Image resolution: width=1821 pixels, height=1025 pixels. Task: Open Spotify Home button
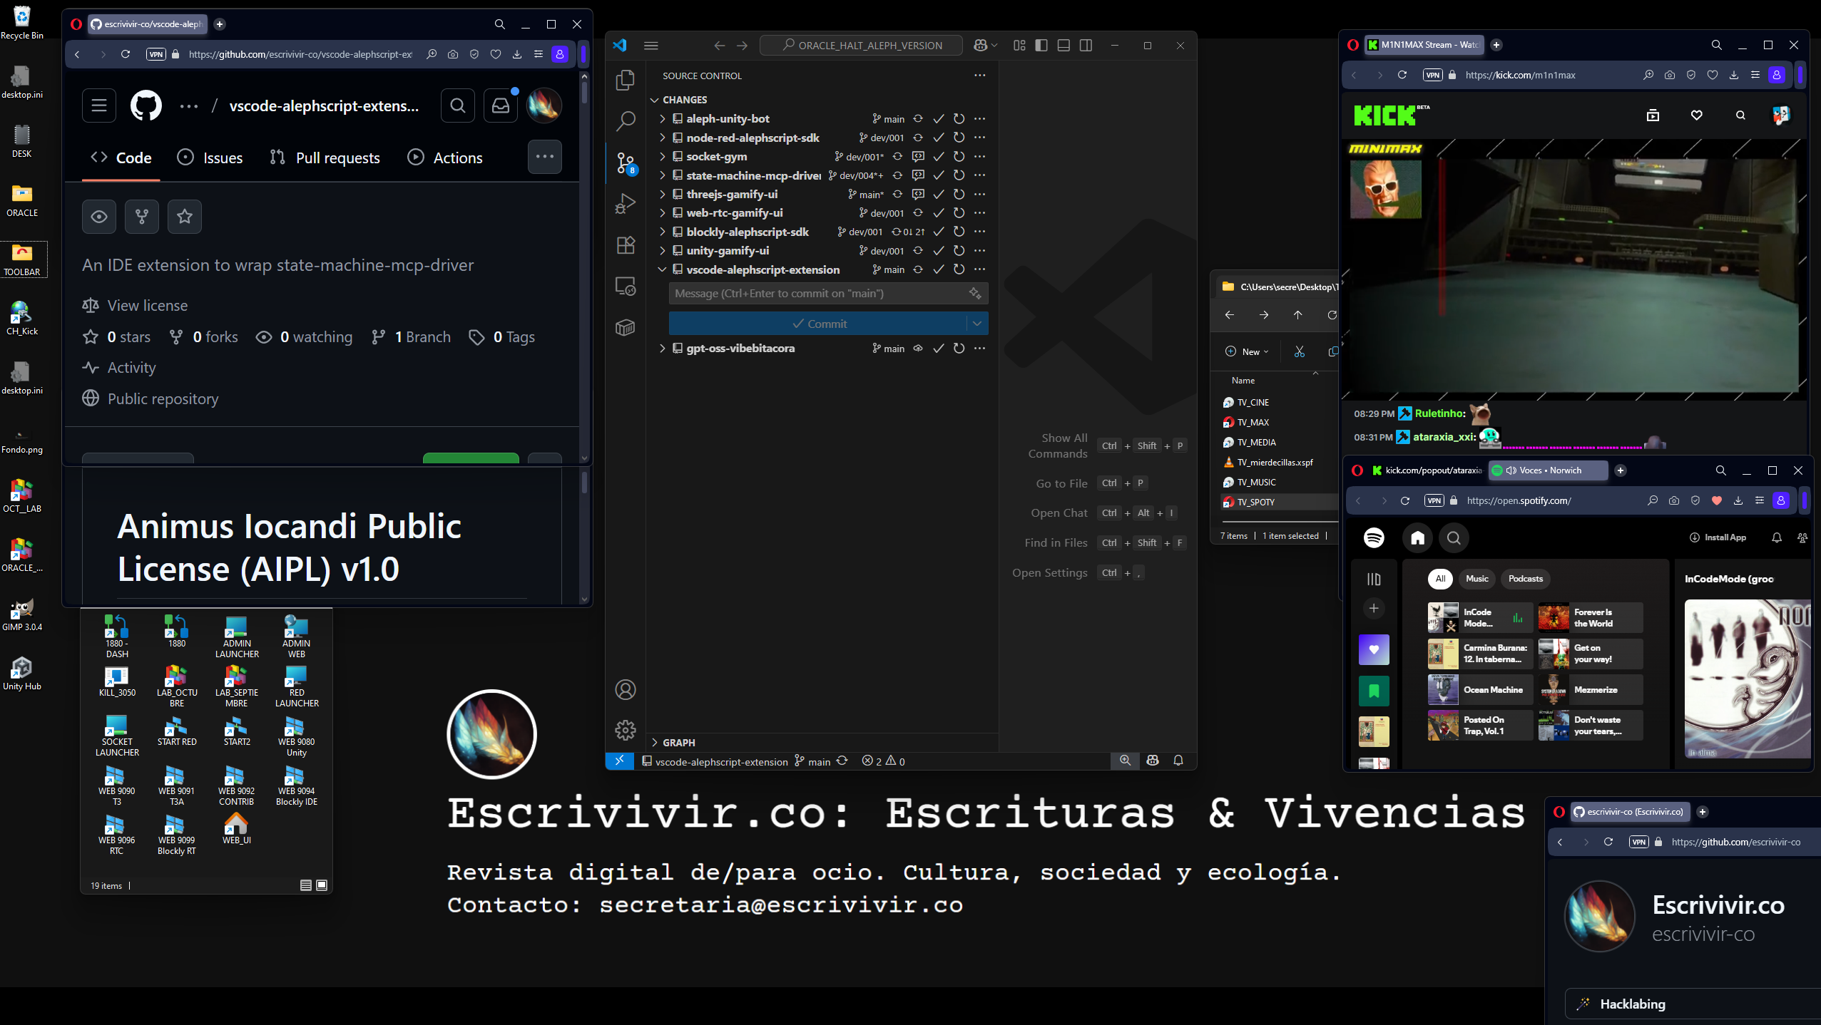pos(1417,538)
